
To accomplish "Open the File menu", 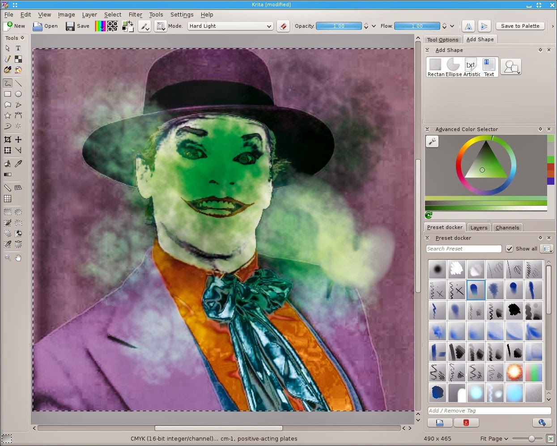I will (x=9, y=14).
